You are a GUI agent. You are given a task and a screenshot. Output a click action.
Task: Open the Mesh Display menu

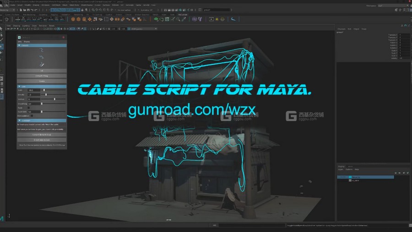coord(87,5)
